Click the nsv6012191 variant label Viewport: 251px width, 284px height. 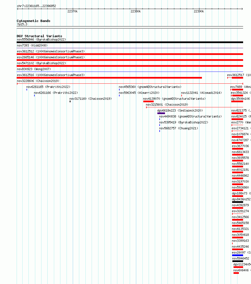coord(240,170)
